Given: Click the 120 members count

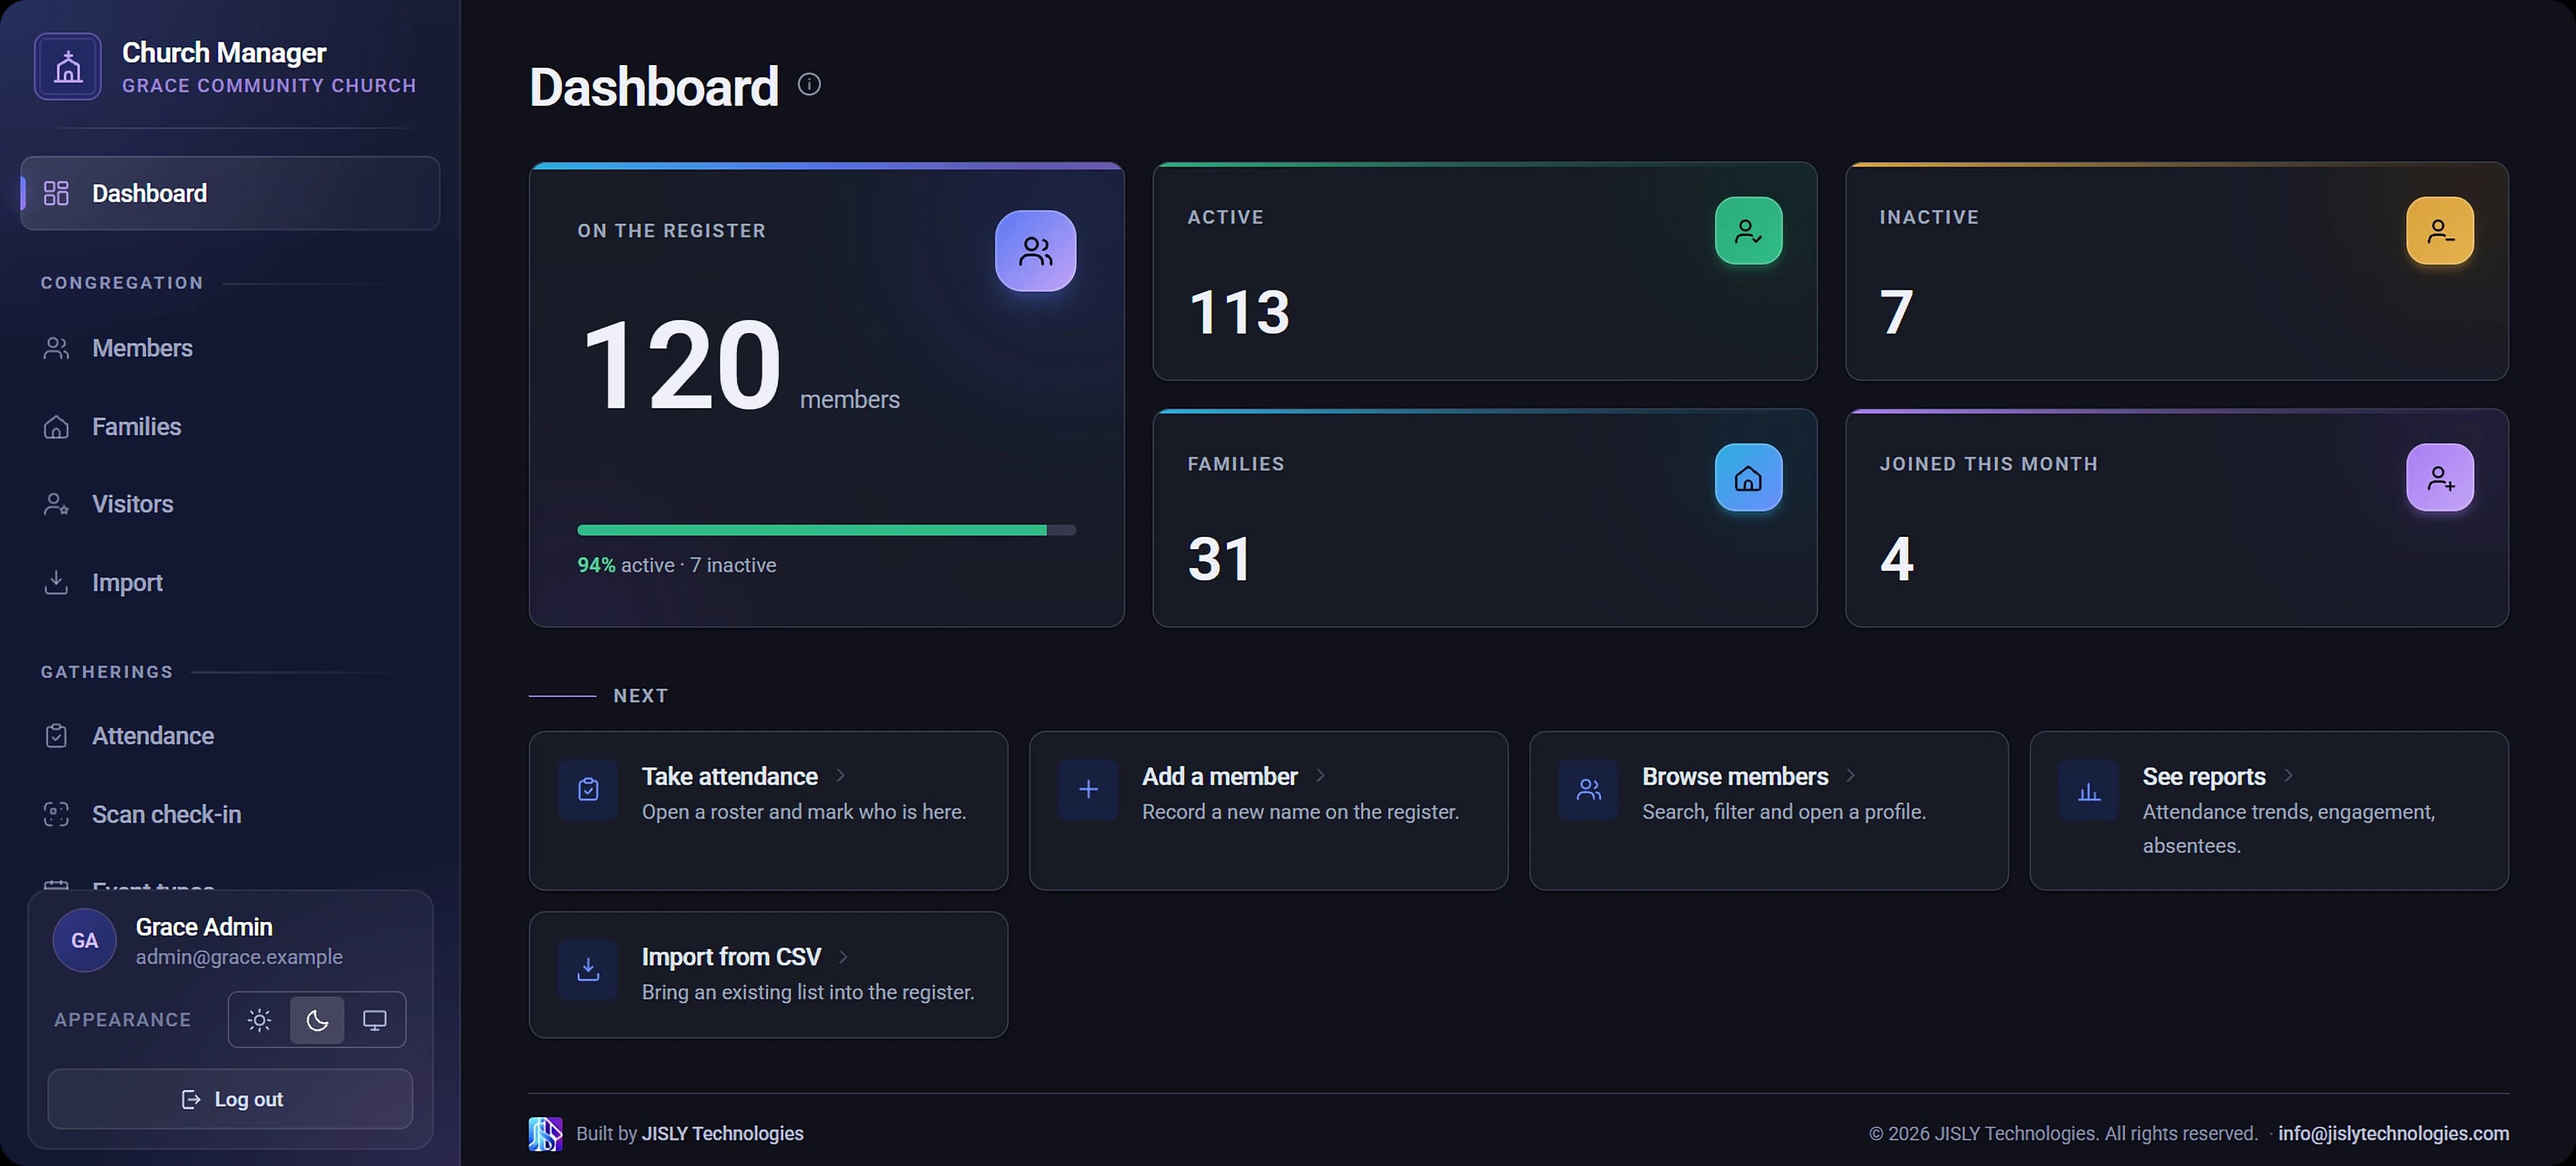Looking at the screenshot, I should point(681,365).
